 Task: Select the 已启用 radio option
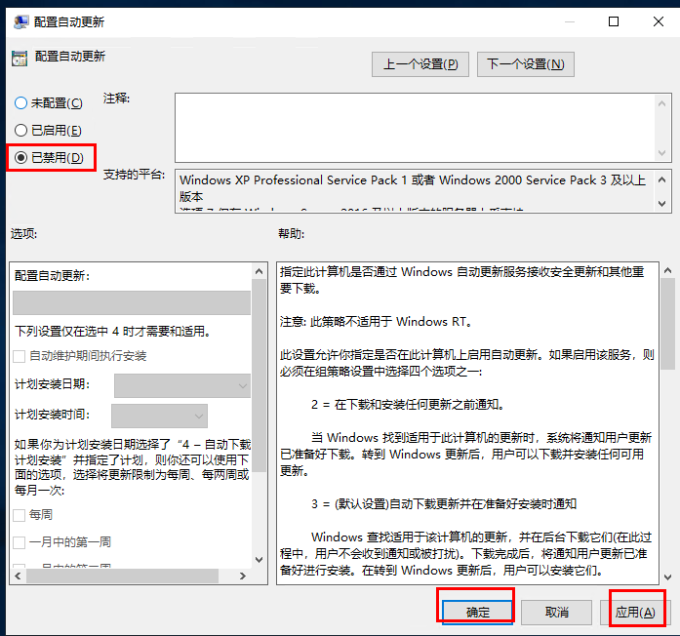[x=20, y=130]
